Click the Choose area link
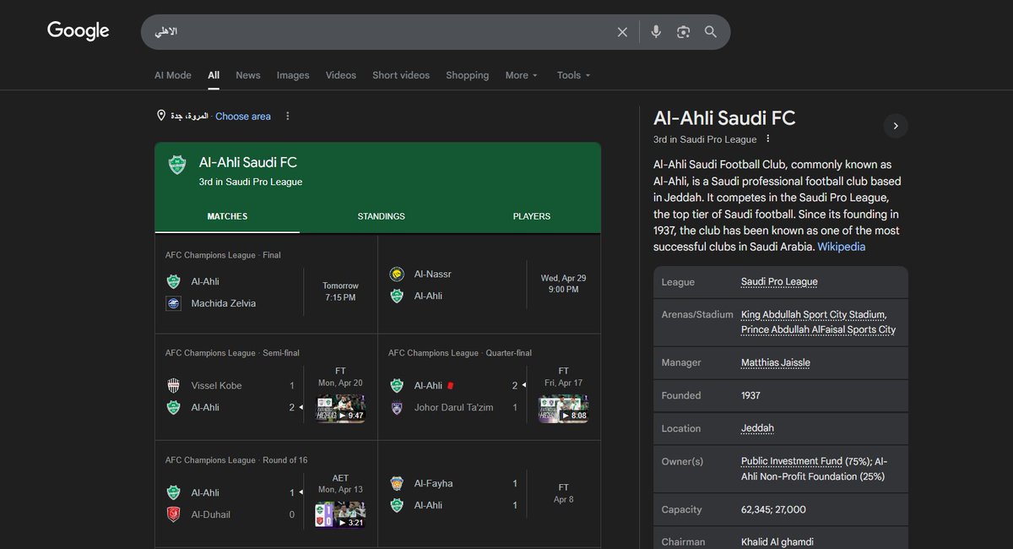This screenshot has height=549, width=1013. (243, 117)
